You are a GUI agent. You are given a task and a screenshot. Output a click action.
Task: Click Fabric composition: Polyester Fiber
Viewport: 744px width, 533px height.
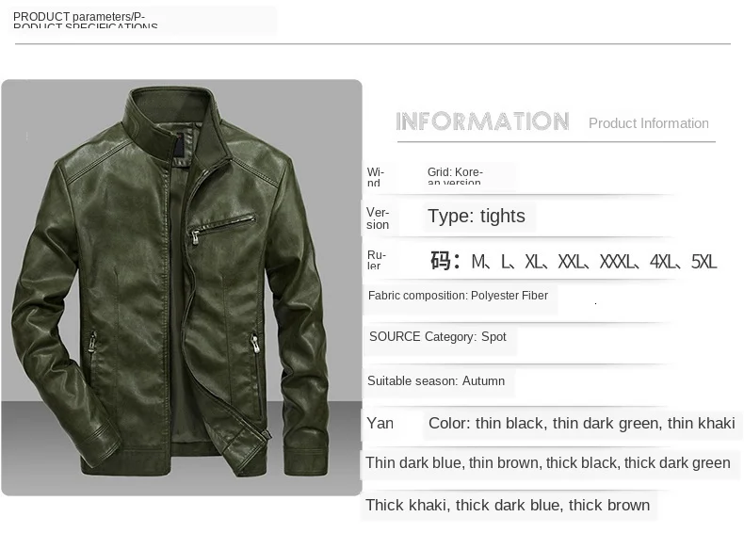pos(458,296)
